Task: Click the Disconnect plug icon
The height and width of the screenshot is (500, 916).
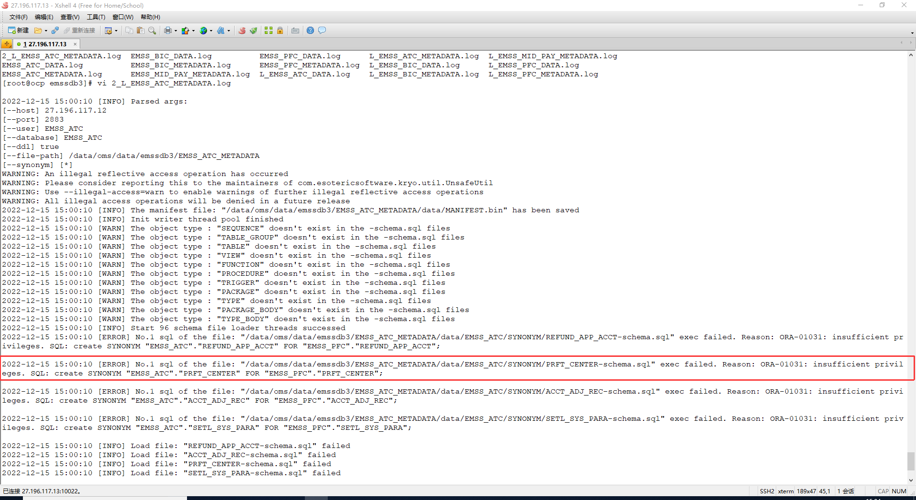Action: [x=55, y=31]
